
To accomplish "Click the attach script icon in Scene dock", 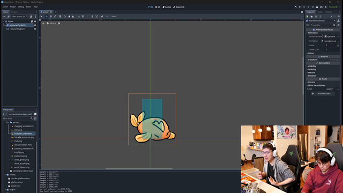I will point(31,17).
